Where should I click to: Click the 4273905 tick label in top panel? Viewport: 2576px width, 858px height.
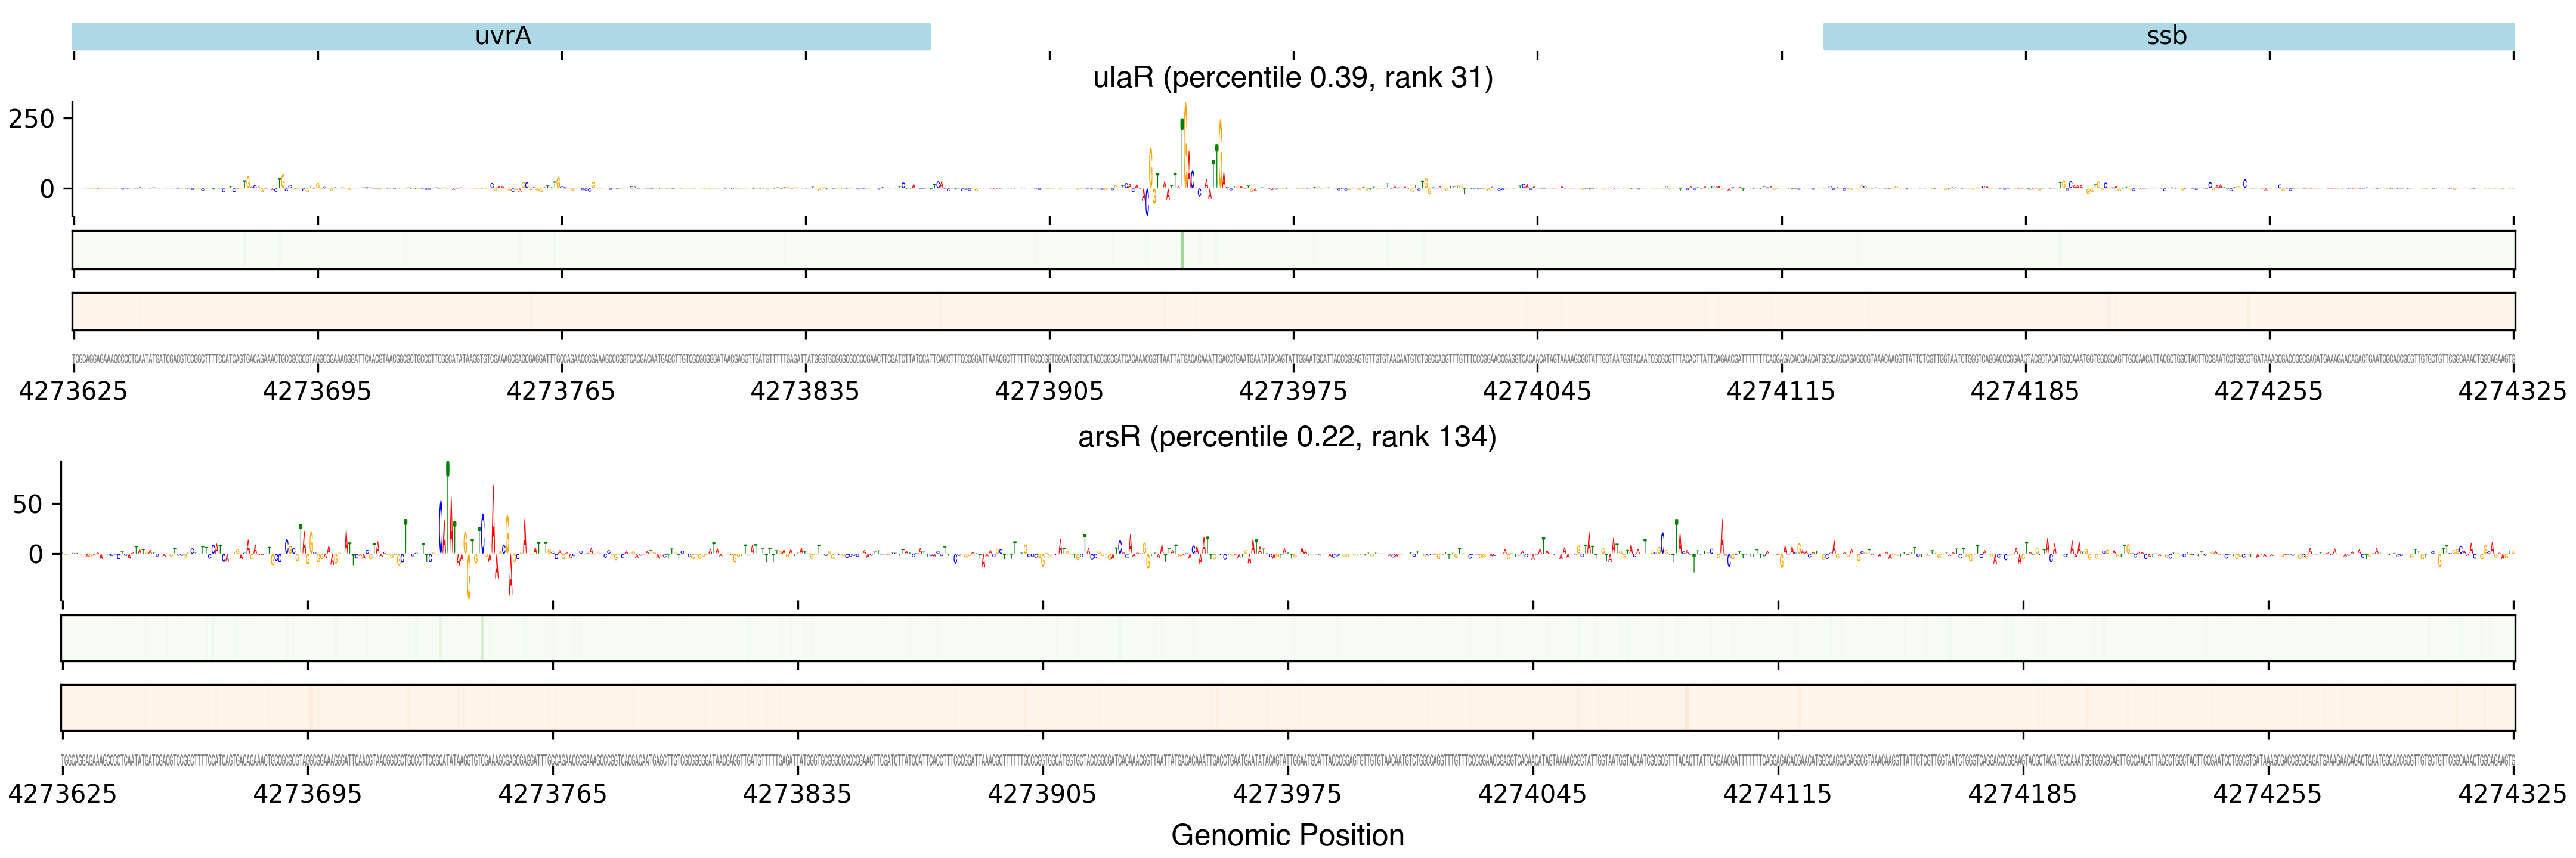tap(1048, 391)
